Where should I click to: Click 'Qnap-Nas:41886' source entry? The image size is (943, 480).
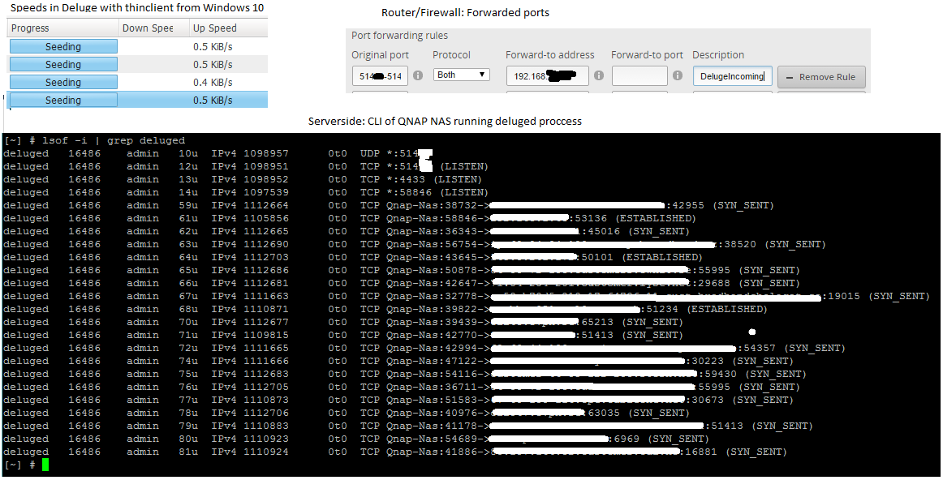pyautogui.click(x=431, y=452)
